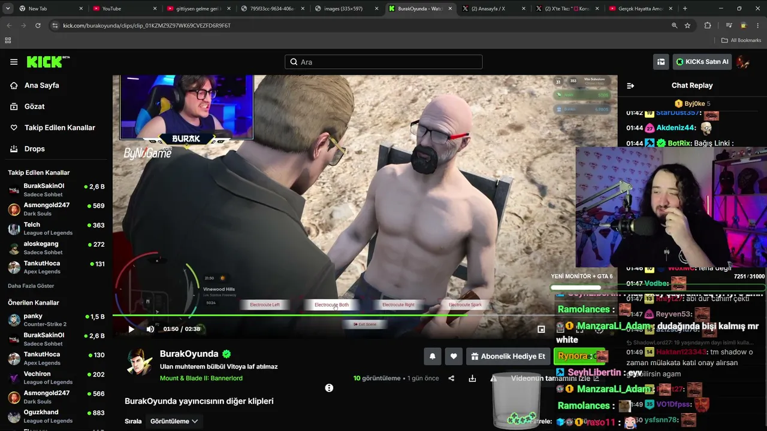Download the clip
This screenshot has width=767, height=431.
pyautogui.click(x=472, y=378)
